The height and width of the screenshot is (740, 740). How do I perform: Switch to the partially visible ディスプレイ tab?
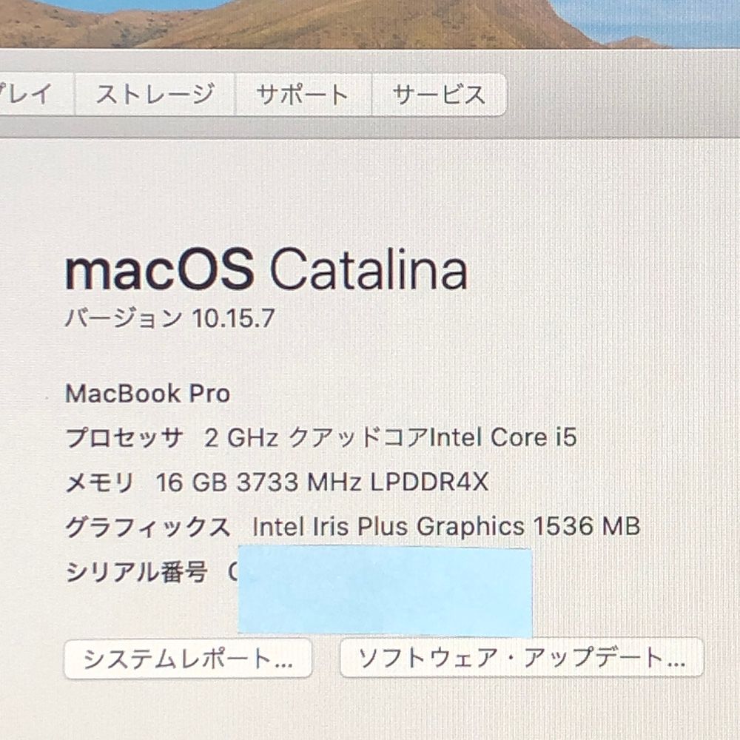coord(36,94)
